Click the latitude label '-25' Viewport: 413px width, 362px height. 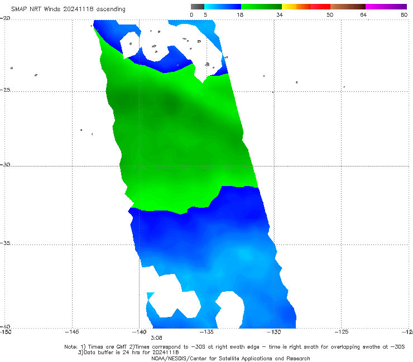5,90
